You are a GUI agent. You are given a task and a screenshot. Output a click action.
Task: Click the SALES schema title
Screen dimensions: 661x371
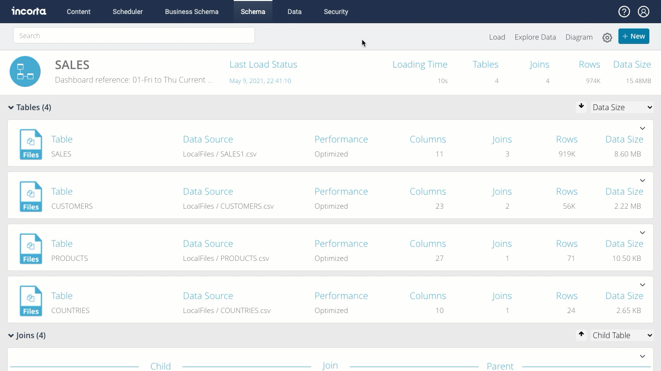click(x=72, y=65)
